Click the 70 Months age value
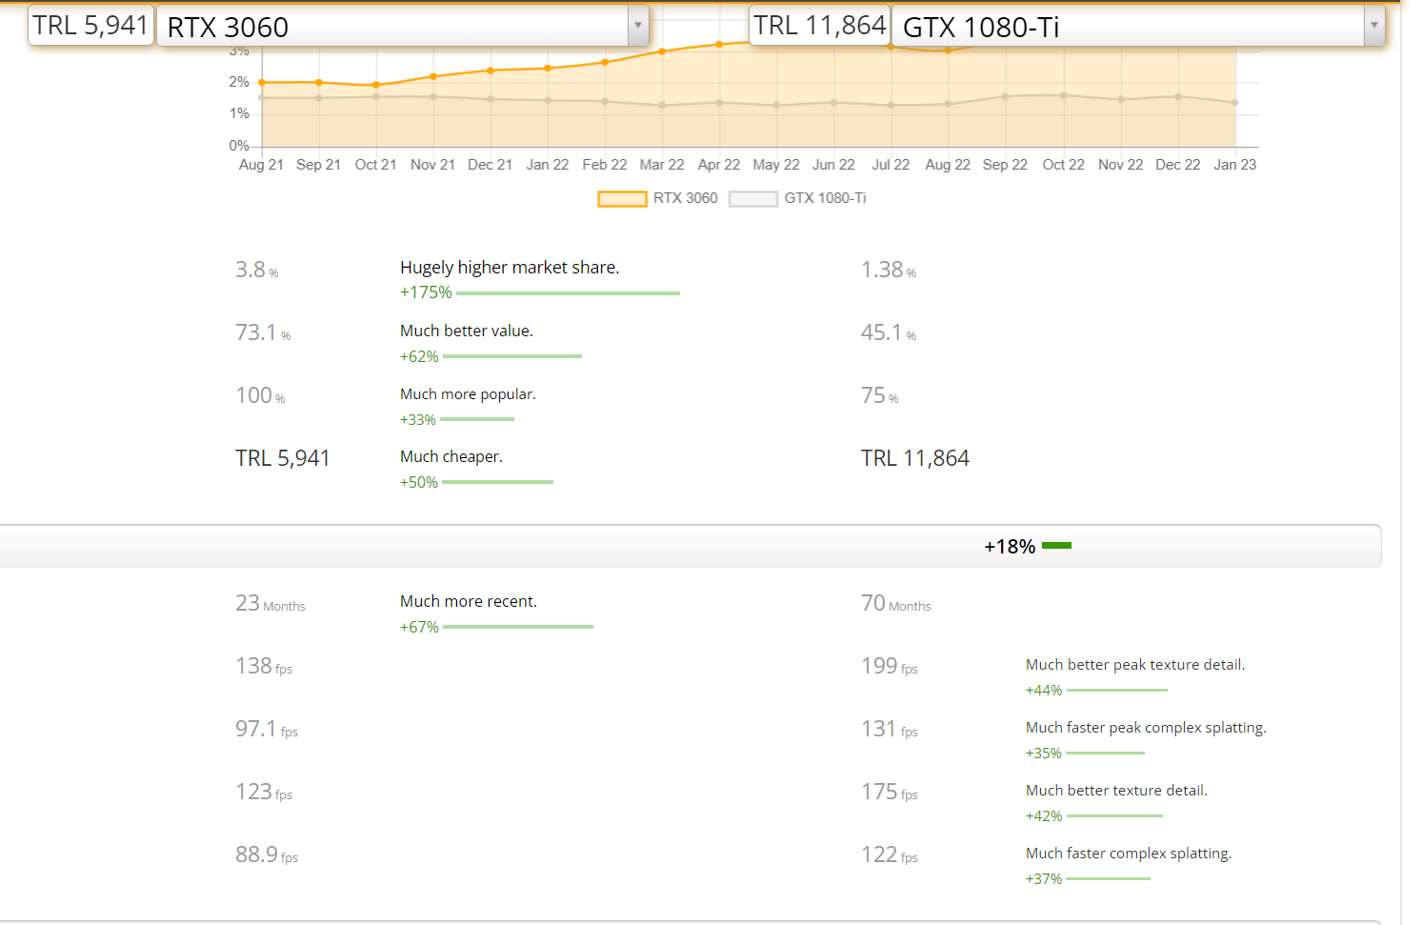This screenshot has height=925, width=1422. pyautogui.click(x=896, y=604)
